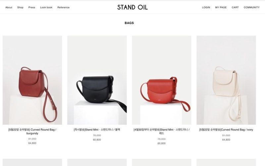Open the Reference page
This screenshot has width=265, height=166.
[63, 7]
